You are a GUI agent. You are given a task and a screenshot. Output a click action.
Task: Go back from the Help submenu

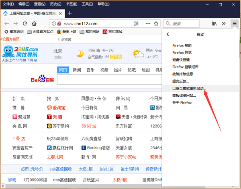click(x=168, y=35)
